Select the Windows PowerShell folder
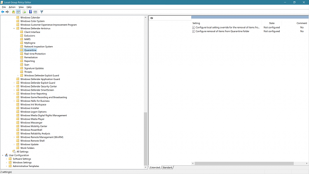 click(x=31, y=130)
